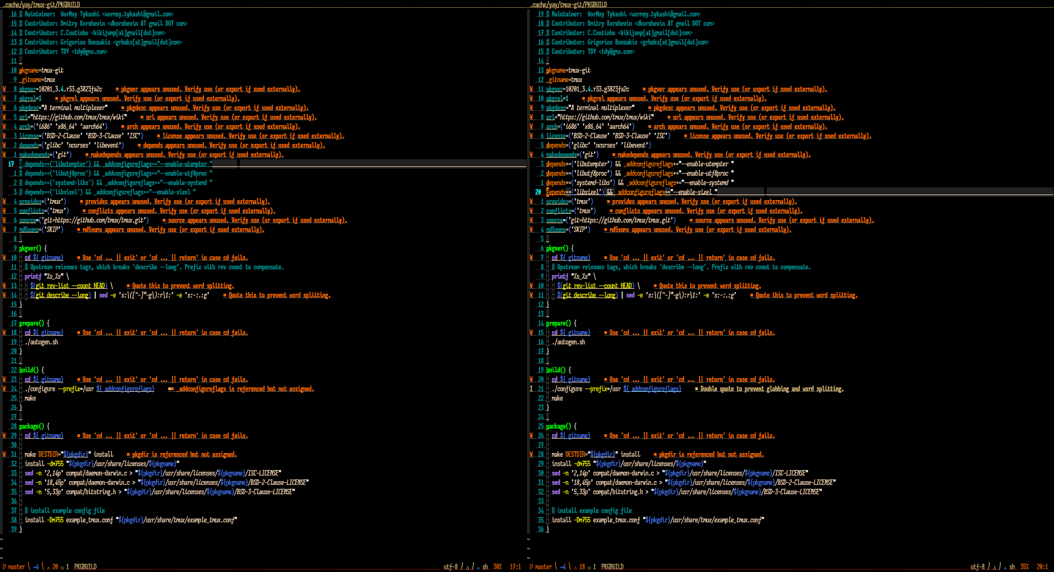Click the BSD-3-Clause-LICENSE sed line in right pane

click(687, 492)
